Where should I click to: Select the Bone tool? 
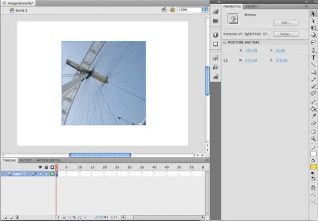pos(313,102)
